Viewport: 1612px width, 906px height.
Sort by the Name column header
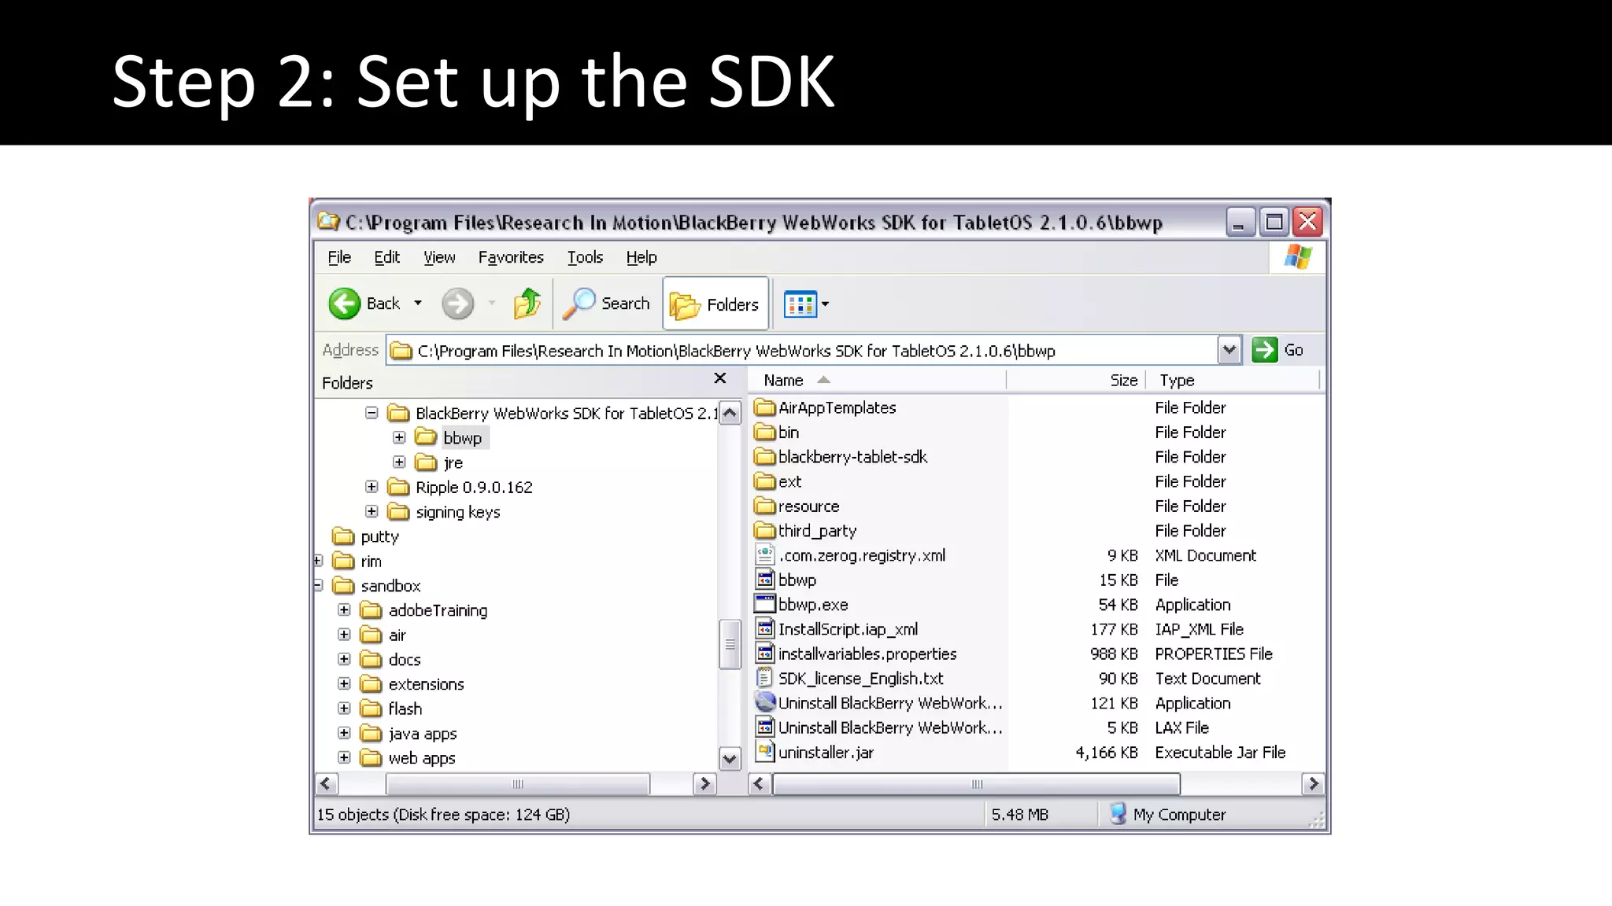pos(877,381)
